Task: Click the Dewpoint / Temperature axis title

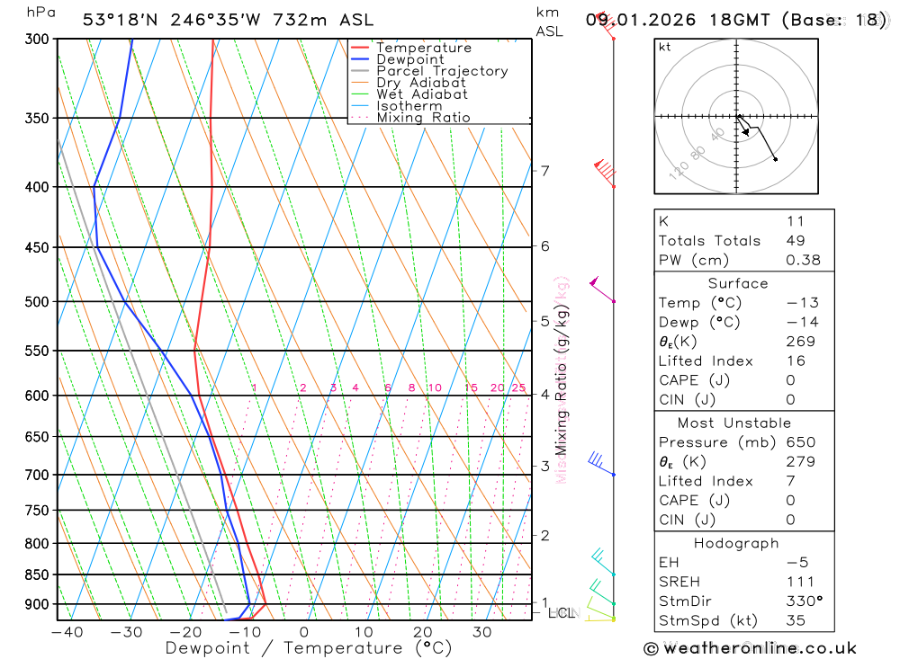Action: [x=309, y=649]
